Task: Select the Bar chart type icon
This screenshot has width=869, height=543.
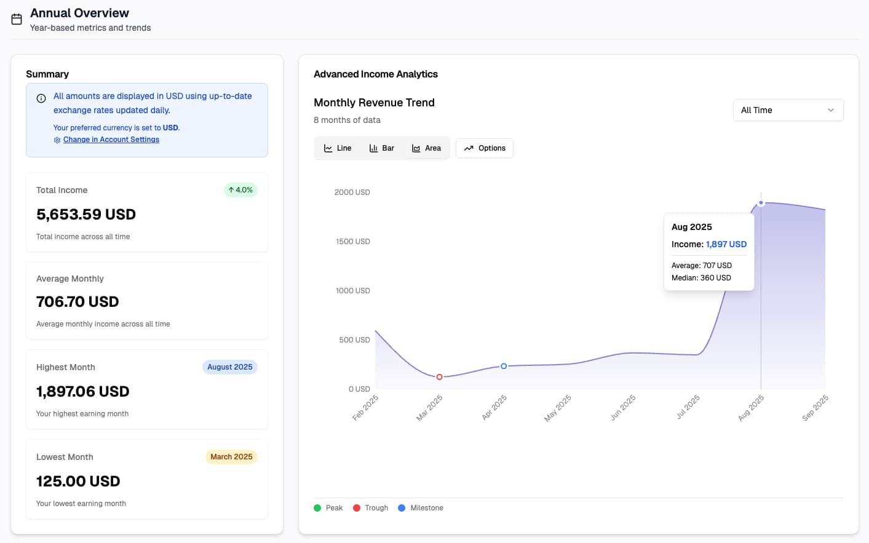Action: 373,148
